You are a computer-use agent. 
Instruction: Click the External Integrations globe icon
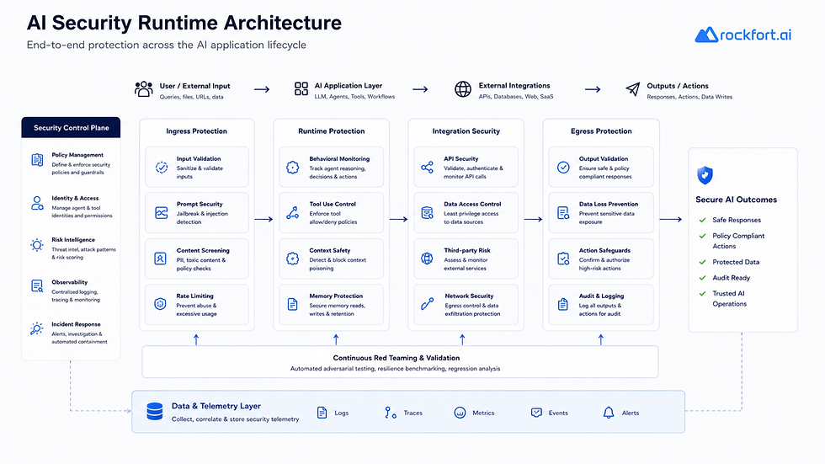tap(463, 89)
